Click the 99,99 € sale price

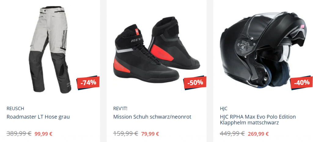click(x=43, y=134)
